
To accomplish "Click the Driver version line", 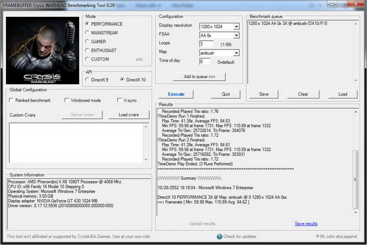I will coord(61,206).
